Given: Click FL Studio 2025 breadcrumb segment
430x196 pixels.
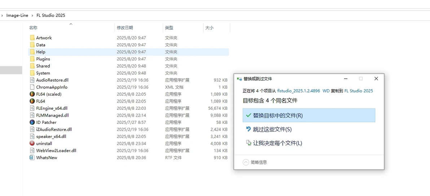Looking at the screenshot, I should click(x=51, y=16).
